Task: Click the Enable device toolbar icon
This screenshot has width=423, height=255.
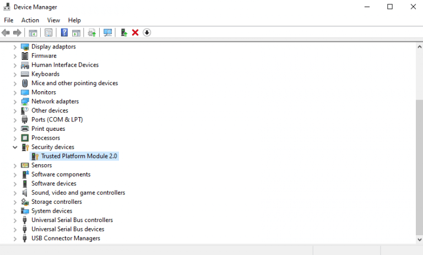Action: click(124, 33)
